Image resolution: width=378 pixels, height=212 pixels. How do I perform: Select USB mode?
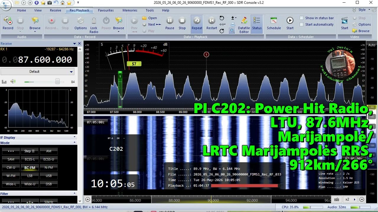(x=48, y=176)
